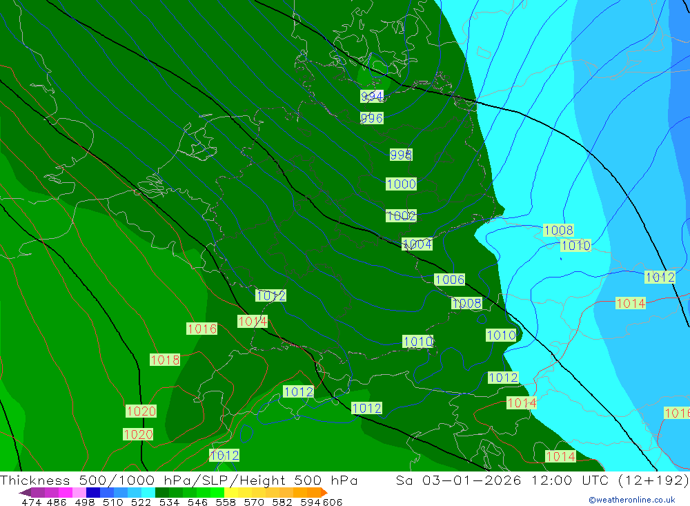Open the weatheronline.co.uk copyright link
The height and width of the screenshot is (506, 690).
[x=631, y=500]
